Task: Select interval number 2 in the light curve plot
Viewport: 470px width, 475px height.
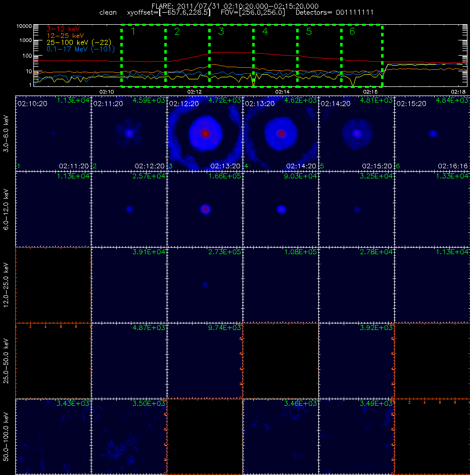Action: click(x=177, y=31)
